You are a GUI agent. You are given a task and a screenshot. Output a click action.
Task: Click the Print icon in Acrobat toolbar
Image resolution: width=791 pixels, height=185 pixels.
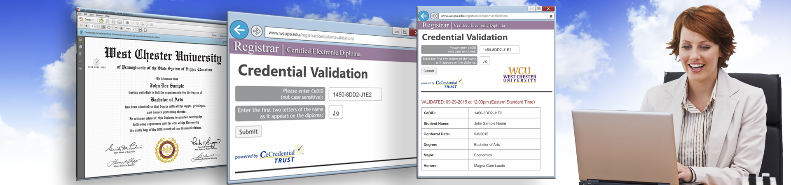click(x=114, y=22)
